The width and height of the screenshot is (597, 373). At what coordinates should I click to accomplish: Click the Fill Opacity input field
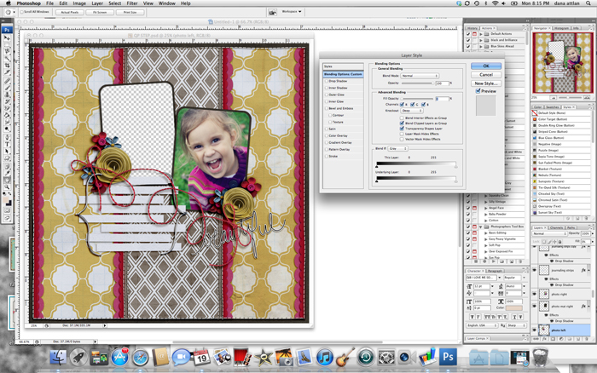442,99
